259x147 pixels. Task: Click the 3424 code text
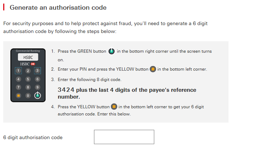[66, 90]
